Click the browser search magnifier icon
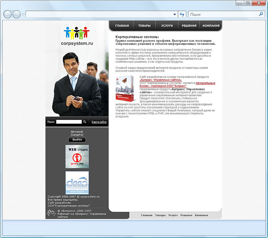Image resolution: width=268 pixels, height=238 pixels. (261, 14)
